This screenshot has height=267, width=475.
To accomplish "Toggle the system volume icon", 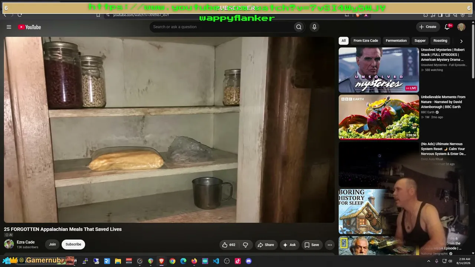I will 450,261.
